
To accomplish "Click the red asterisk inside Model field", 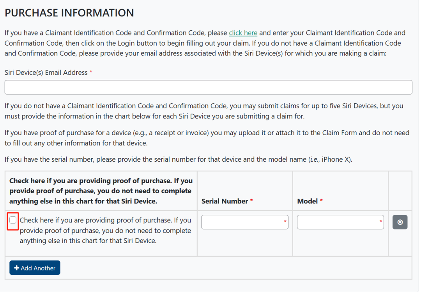I will [x=381, y=222].
